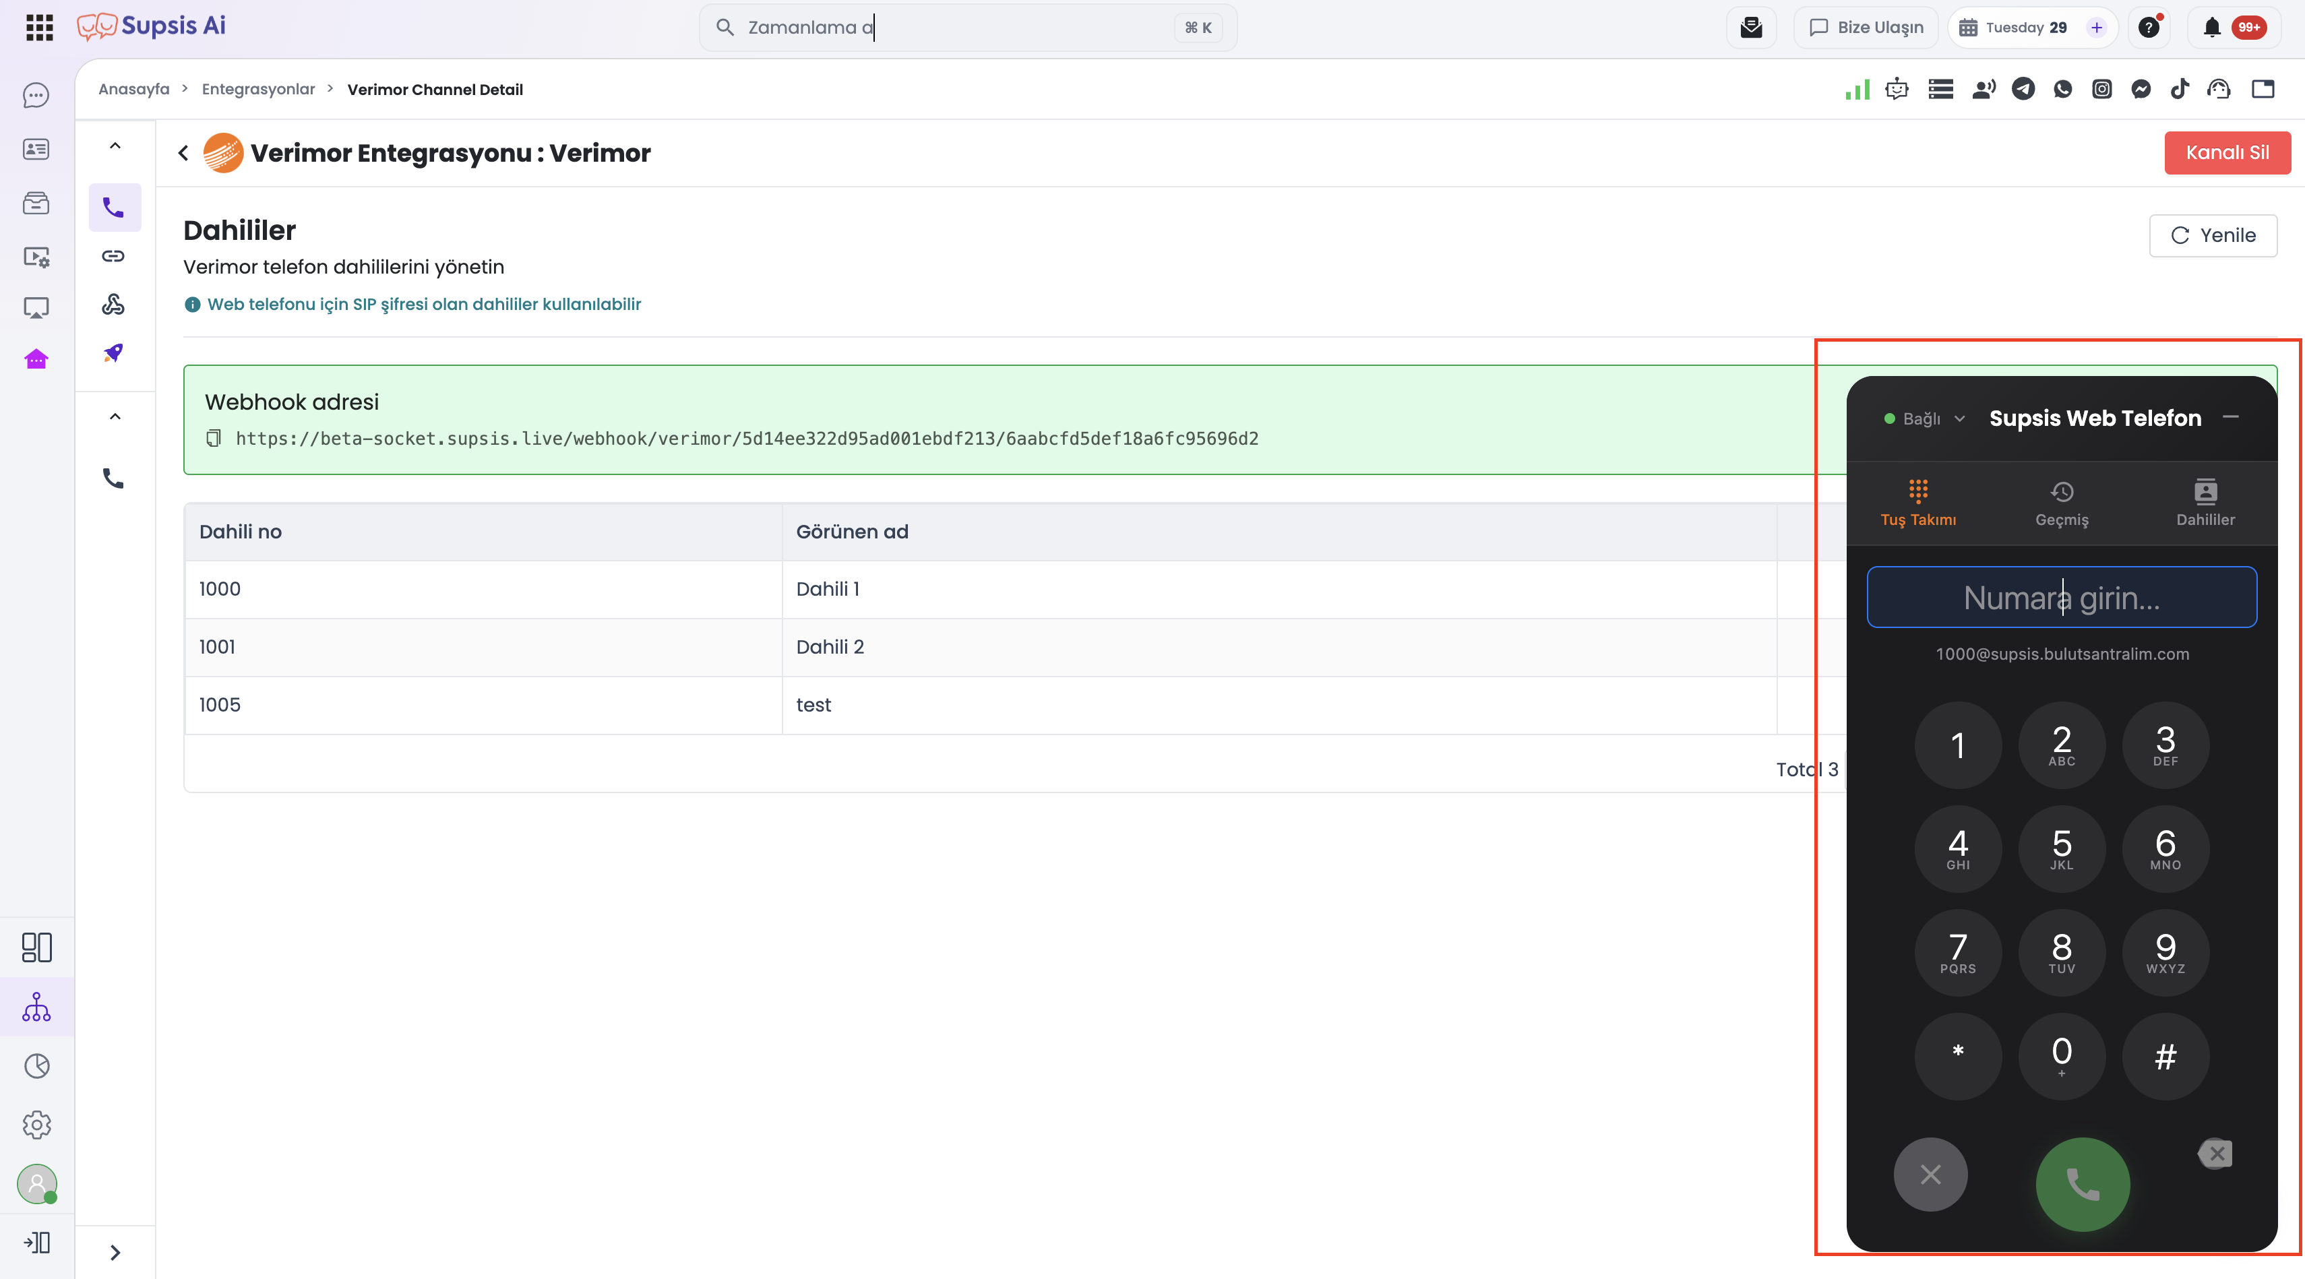Open the webhook icon in integration menu
Image resolution: width=2305 pixels, height=1279 pixels.
(114, 304)
